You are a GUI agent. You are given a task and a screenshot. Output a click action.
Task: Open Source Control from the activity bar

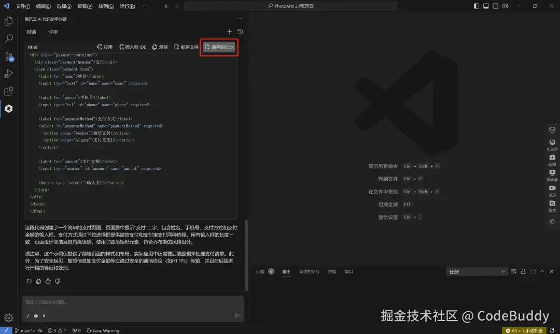coord(8,56)
